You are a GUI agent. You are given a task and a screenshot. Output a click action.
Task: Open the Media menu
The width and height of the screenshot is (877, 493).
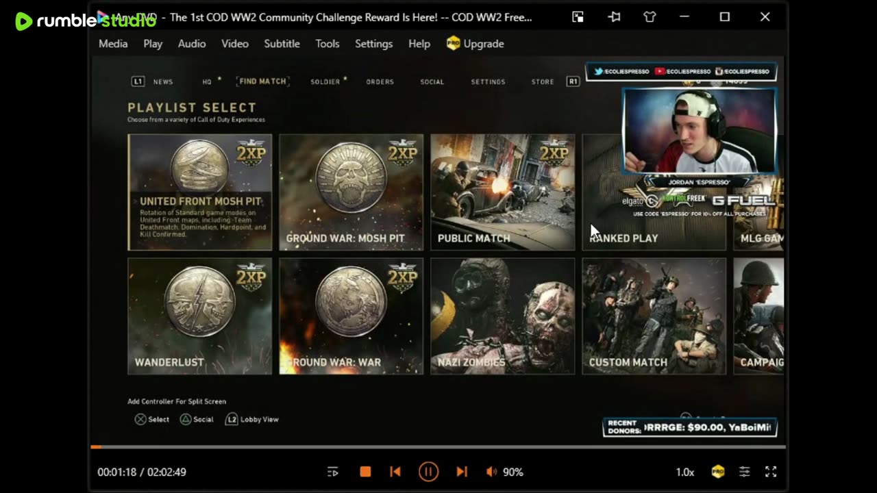pyautogui.click(x=113, y=44)
